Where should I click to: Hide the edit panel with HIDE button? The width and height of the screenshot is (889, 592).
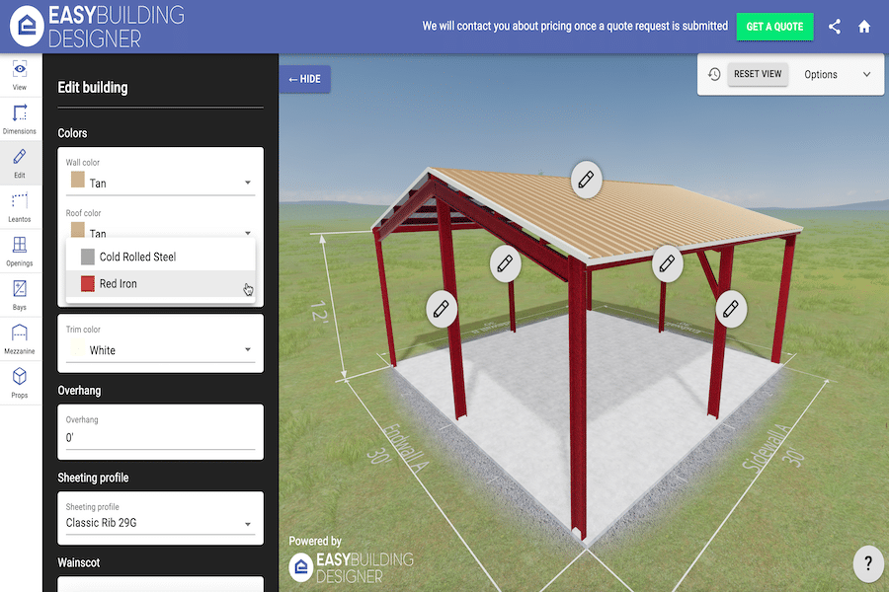pyautogui.click(x=305, y=79)
